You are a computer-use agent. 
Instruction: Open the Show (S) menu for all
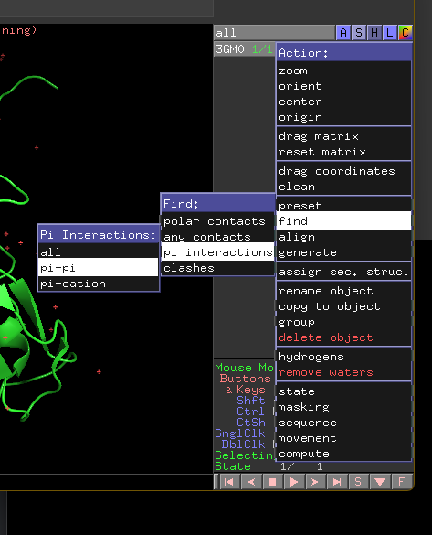359,33
